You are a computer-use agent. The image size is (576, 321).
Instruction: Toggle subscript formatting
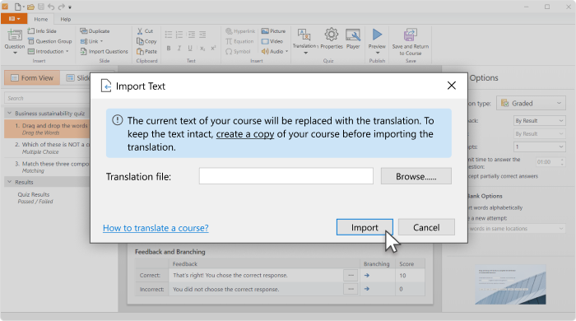[x=202, y=48]
